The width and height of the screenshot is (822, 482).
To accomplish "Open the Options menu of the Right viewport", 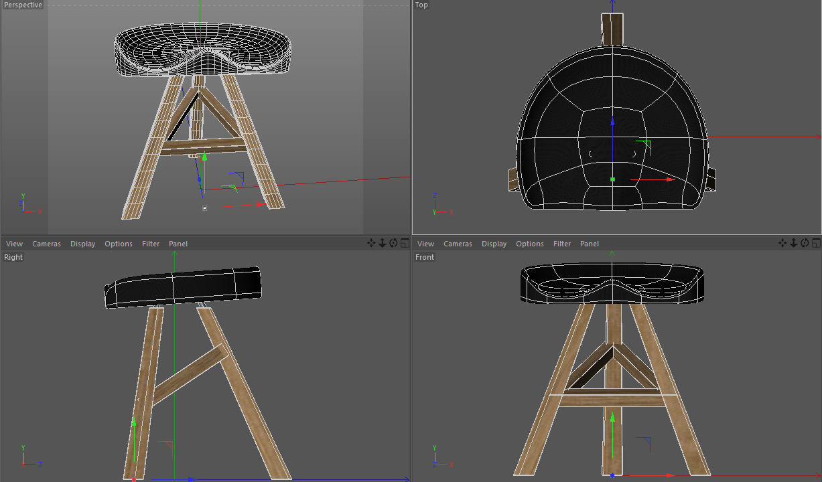I will pos(119,244).
